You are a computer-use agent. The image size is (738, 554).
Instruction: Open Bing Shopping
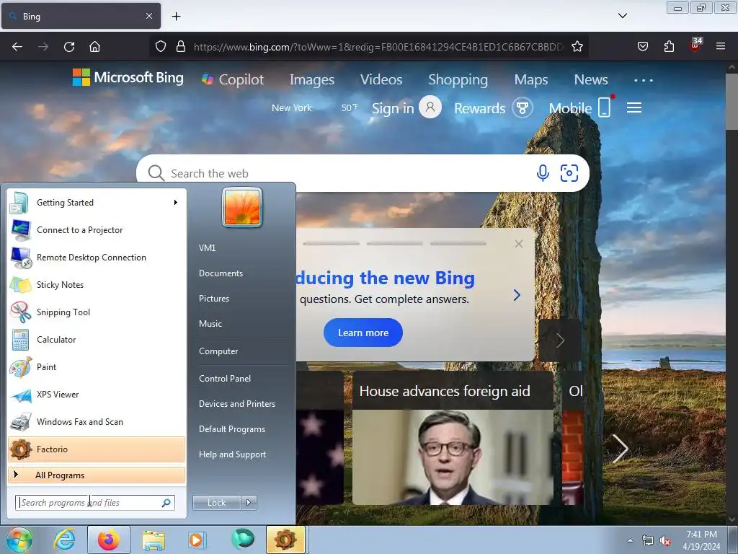(x=458, y=79)
